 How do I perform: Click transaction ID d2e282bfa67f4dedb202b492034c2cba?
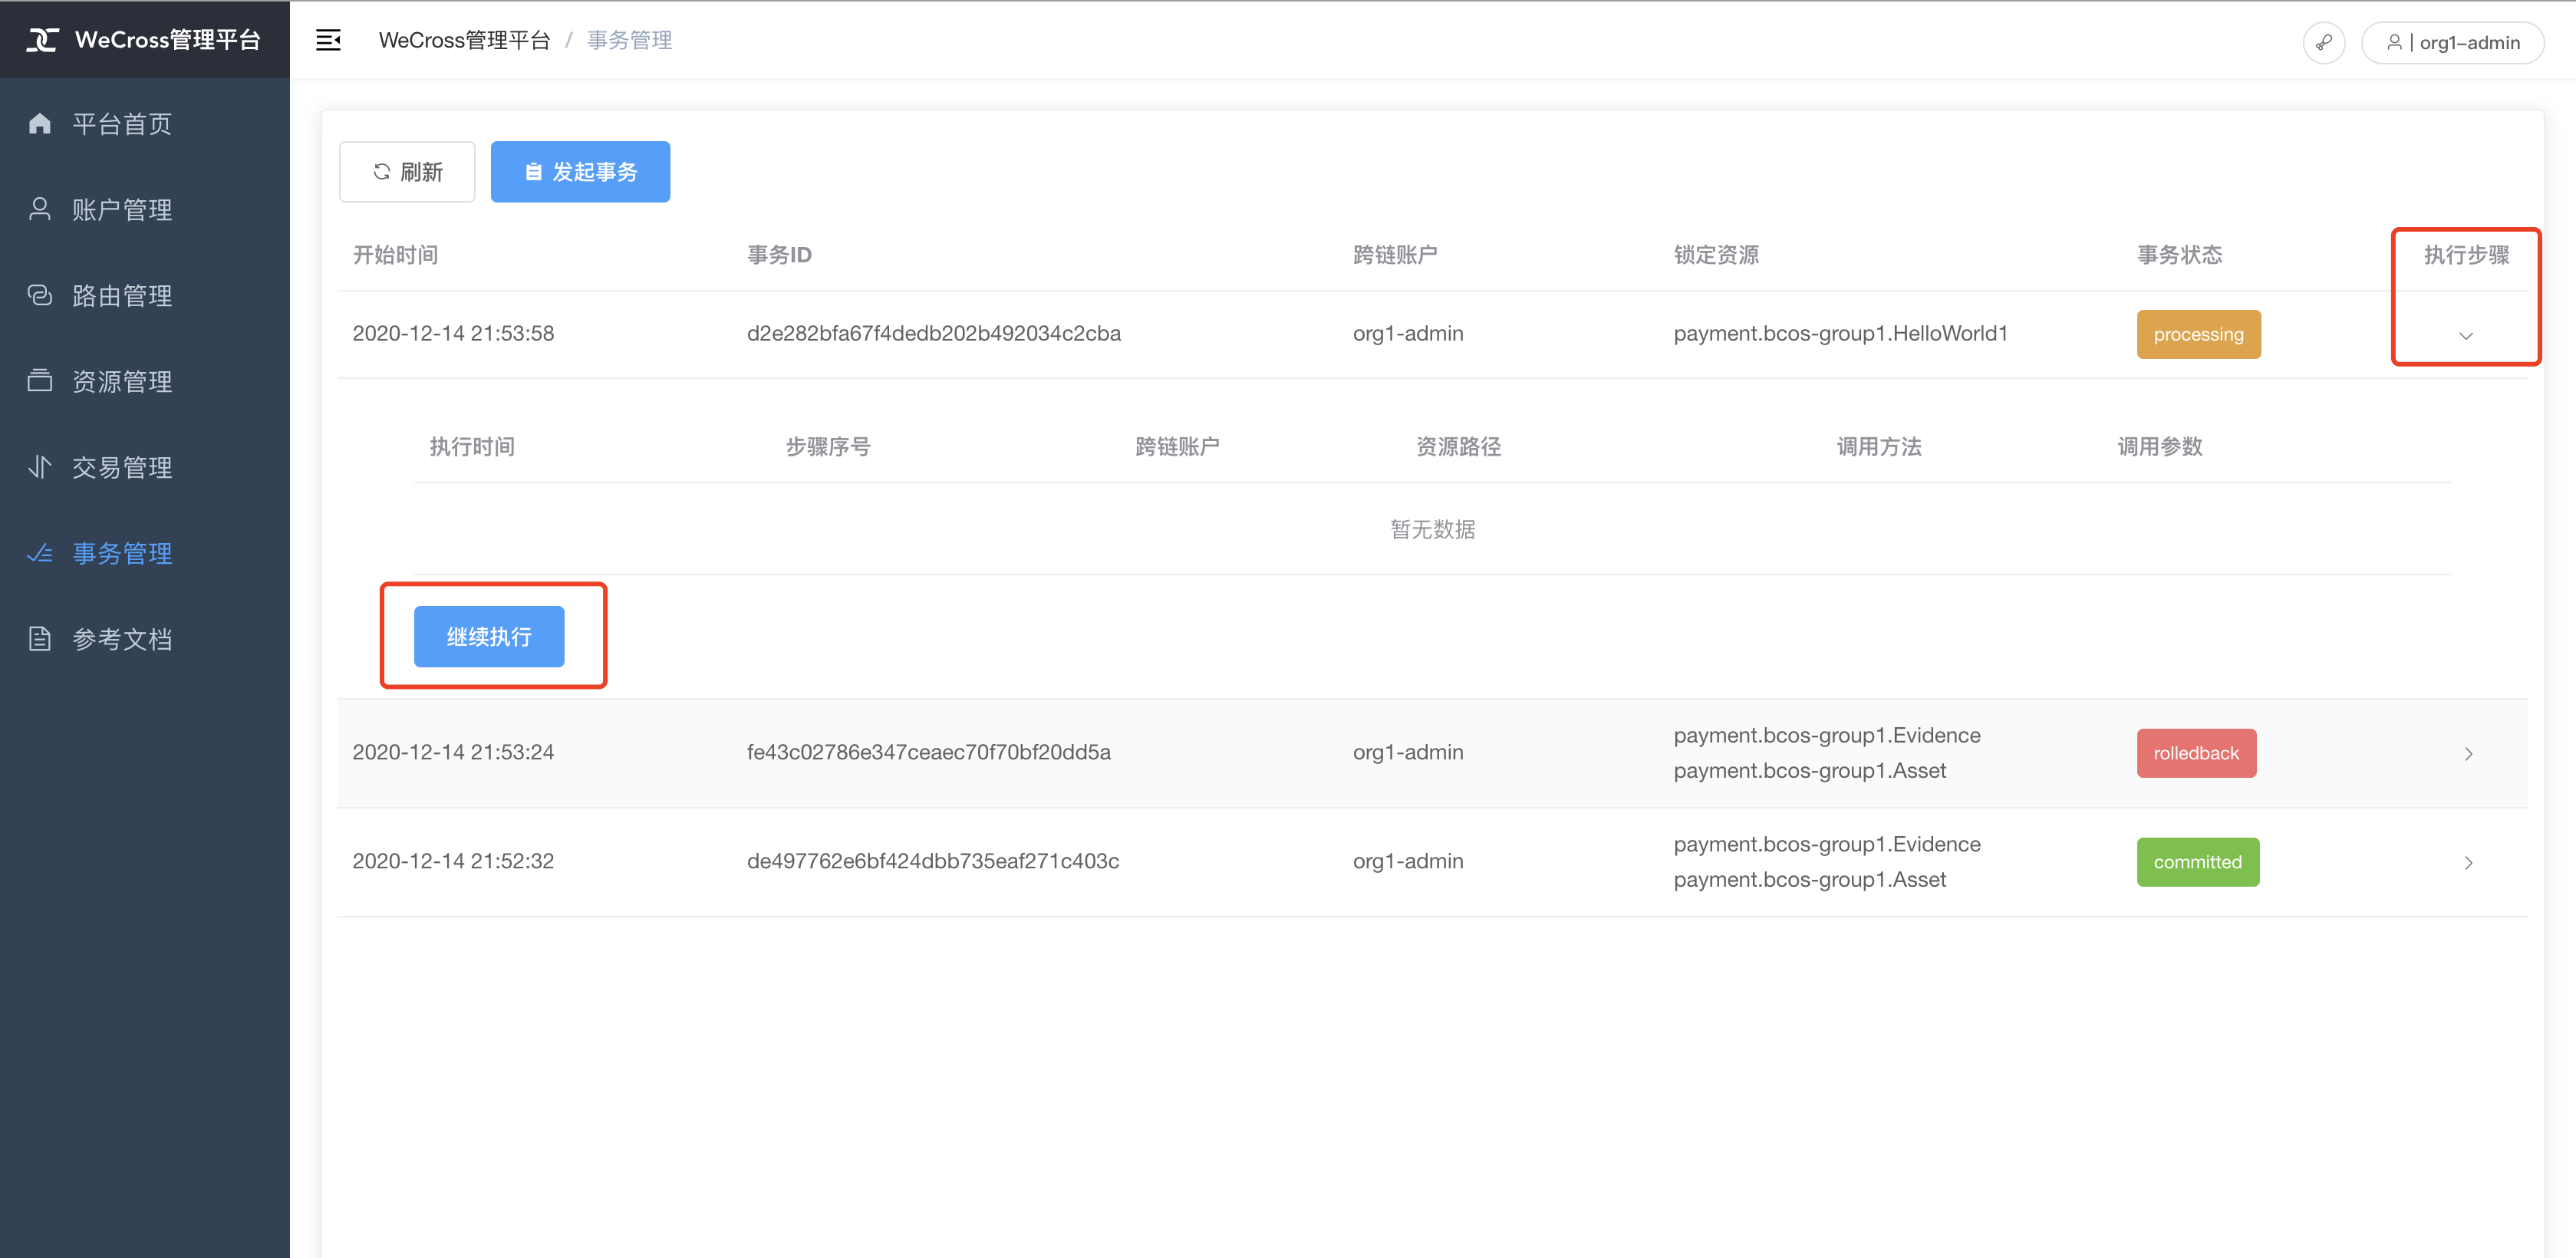tap(933, 333)
